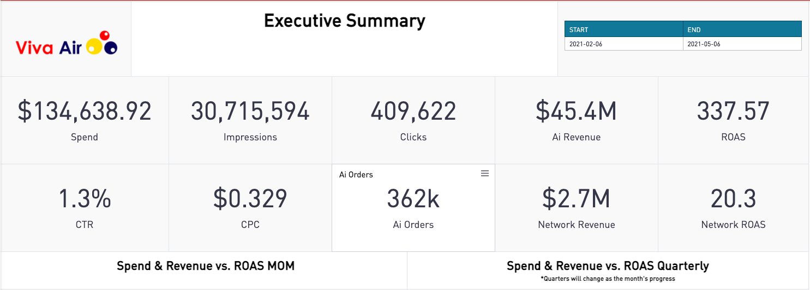Click the Executive Summary title
Viewport: 810px width, 290px height.
344,21
